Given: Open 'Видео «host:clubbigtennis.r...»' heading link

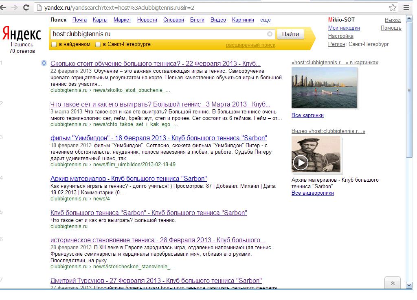Looking at the screenshot, I should point(328,131).
